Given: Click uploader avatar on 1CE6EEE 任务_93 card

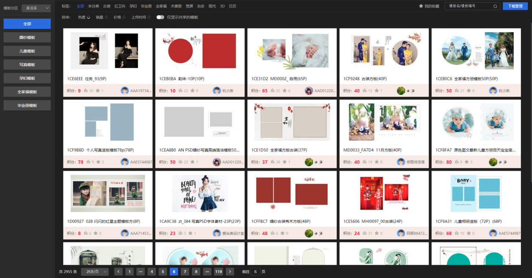Looking at the screenshot, I should 124,91.
